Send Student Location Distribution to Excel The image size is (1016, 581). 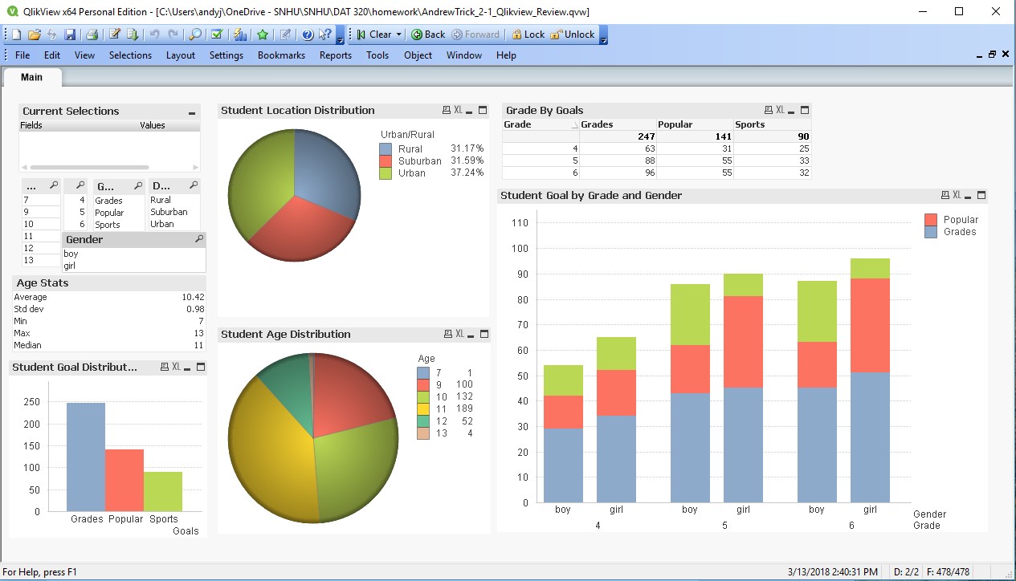click(458, 111)
